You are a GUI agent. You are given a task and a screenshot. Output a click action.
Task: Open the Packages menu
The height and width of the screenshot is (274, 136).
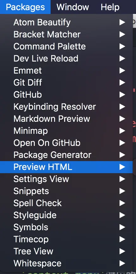[25, 7]
